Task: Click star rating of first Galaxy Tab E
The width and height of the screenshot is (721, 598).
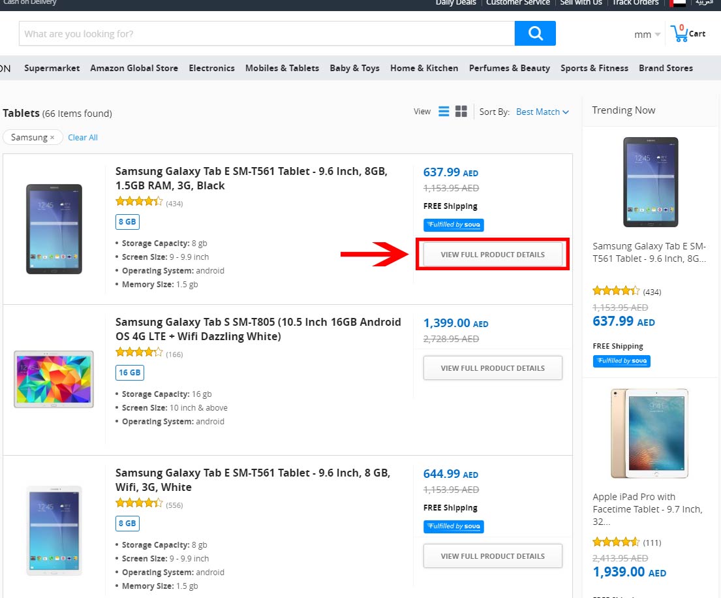Action: click(139, 202)
